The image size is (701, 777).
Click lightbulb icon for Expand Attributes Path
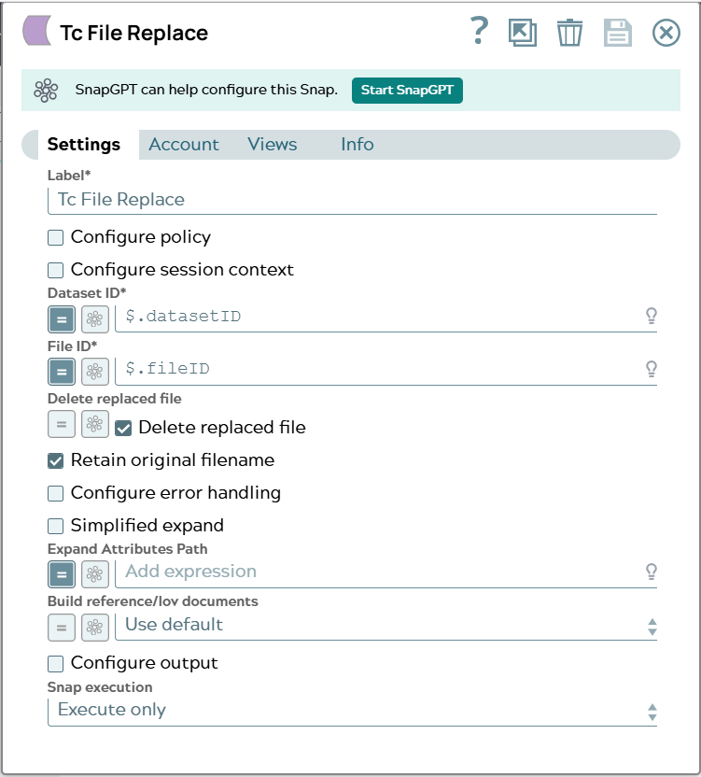[x=651, y=572]
